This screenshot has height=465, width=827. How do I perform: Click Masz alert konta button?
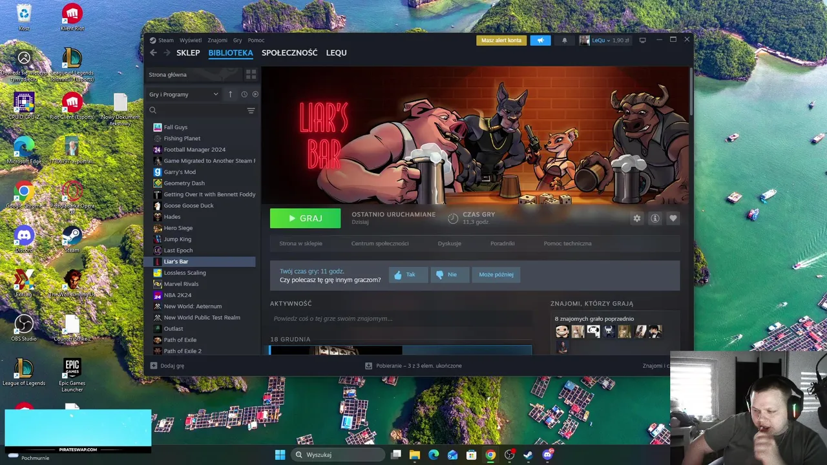[x=501, y=40]
